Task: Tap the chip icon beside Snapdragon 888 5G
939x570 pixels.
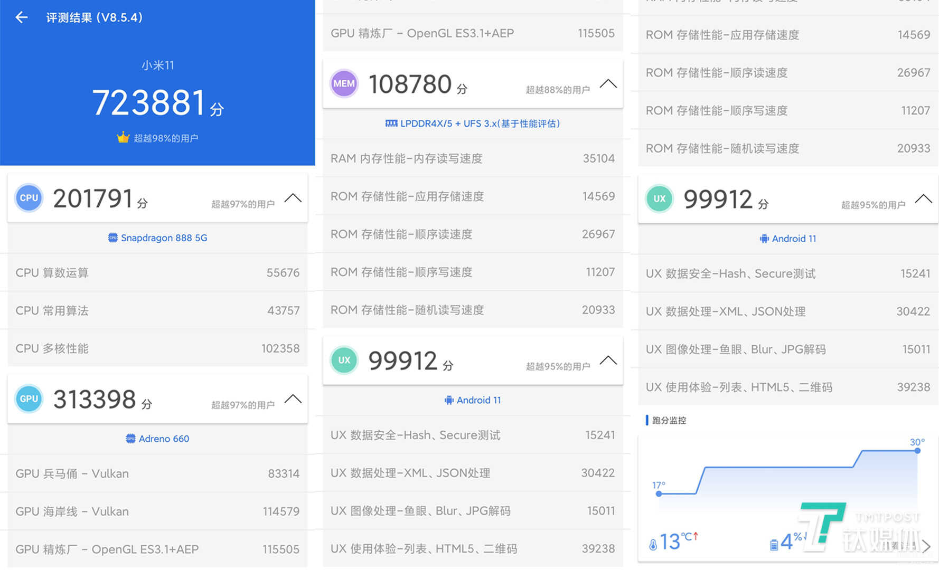Action: pos(112,237)
